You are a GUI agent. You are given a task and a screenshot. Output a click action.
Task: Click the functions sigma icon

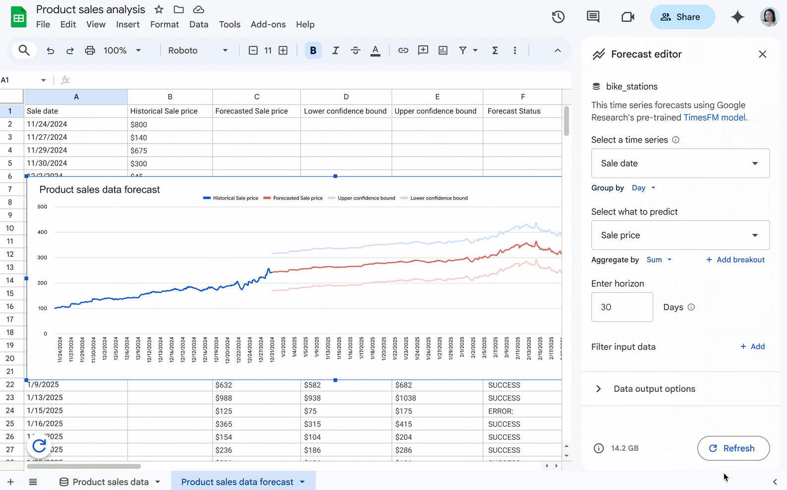click(x=495, y=51)
